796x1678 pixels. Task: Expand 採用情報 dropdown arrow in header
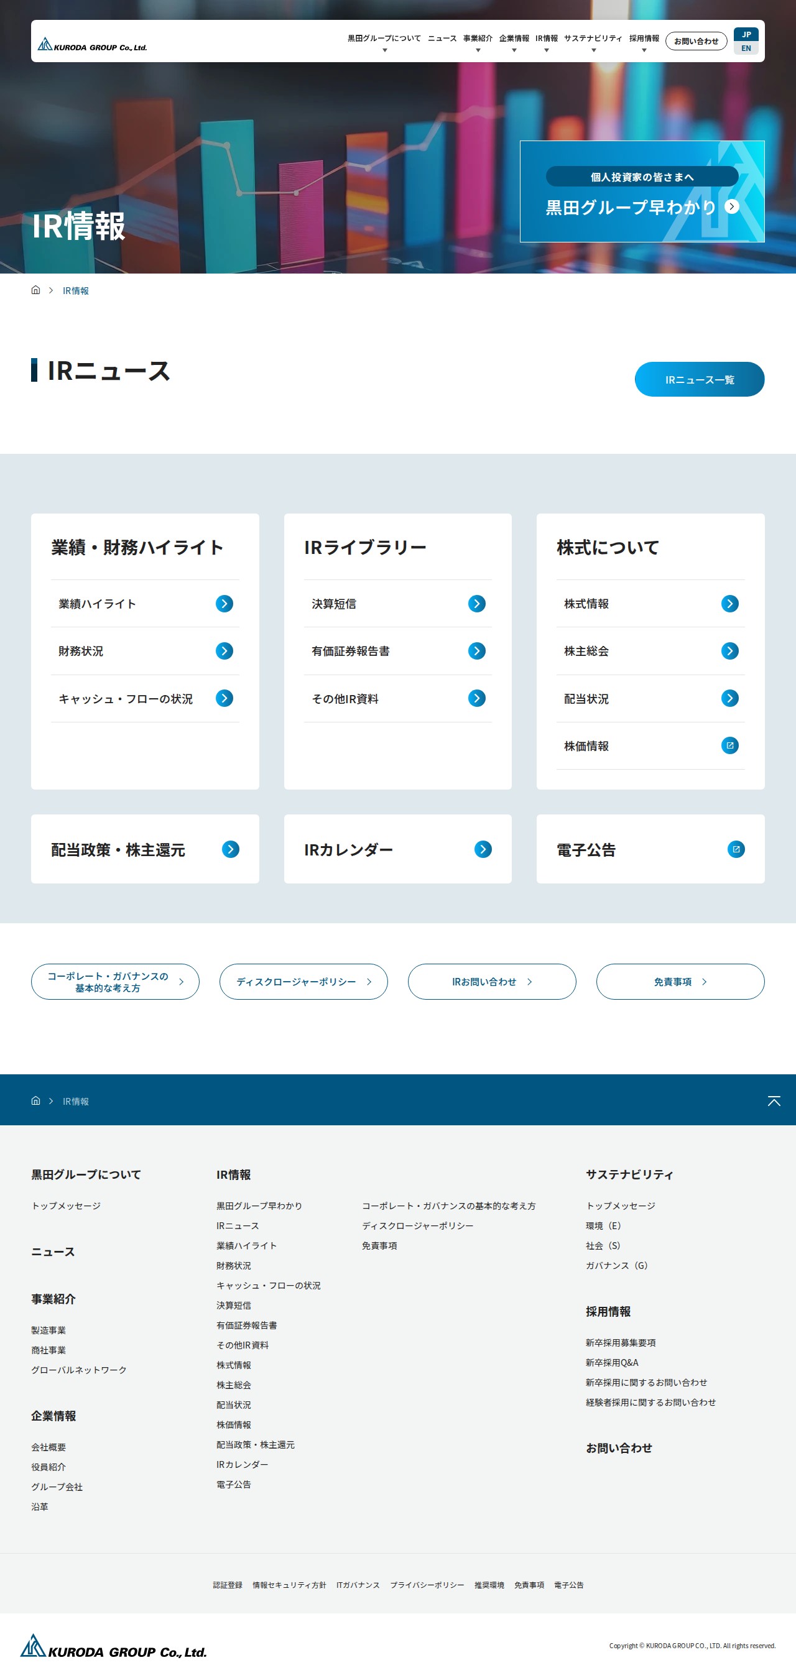point(644,50)
